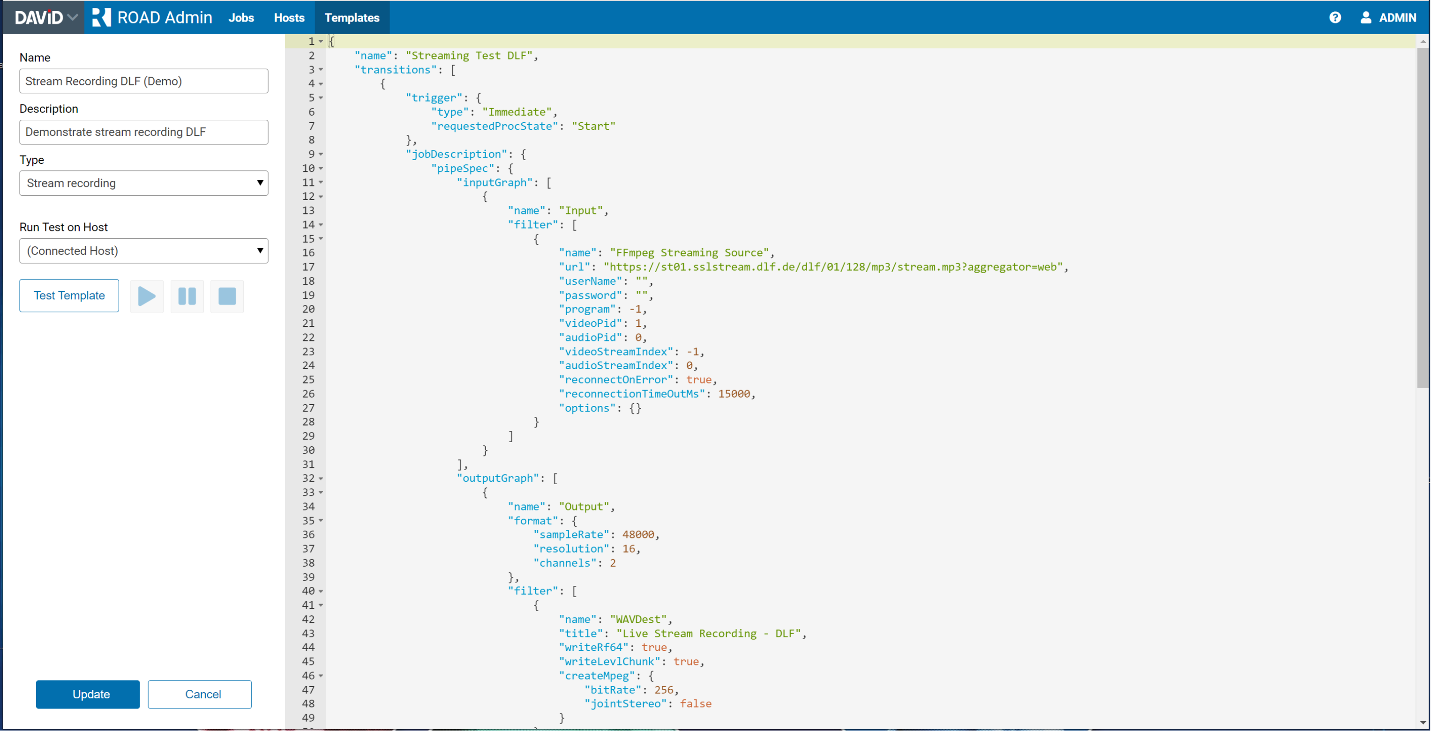
Task: Fold the trigger object at line 5
Action: (321, 98)
